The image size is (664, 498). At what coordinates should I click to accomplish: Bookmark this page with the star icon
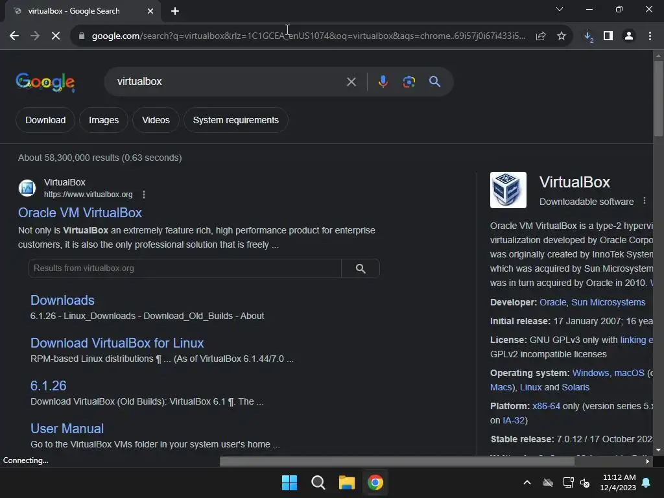[562, 36]
